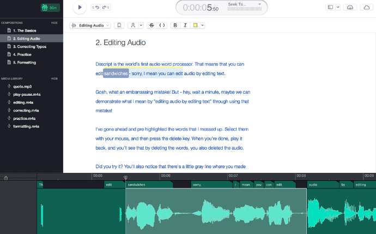Viewport: 376px width, 234px height.
Task: Select composition 2. Editing Audio
Action: pos(32,39)
